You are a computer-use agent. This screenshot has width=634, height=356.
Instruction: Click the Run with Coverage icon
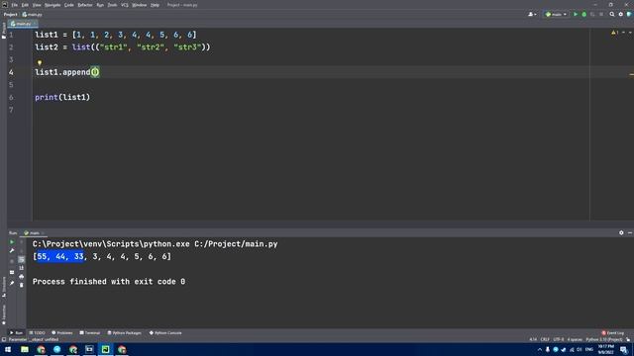[592, 14]
